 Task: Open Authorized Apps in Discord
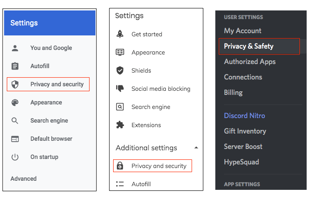(x=250, y=62)
